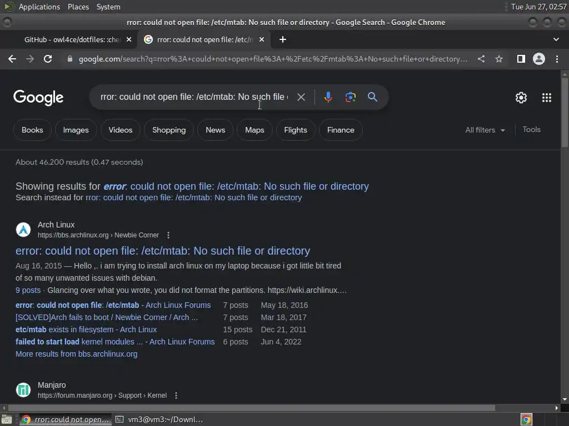This screenshot has width=569, height=426.
Task: Filter results by Finance
Action: [x=341, y=130]
